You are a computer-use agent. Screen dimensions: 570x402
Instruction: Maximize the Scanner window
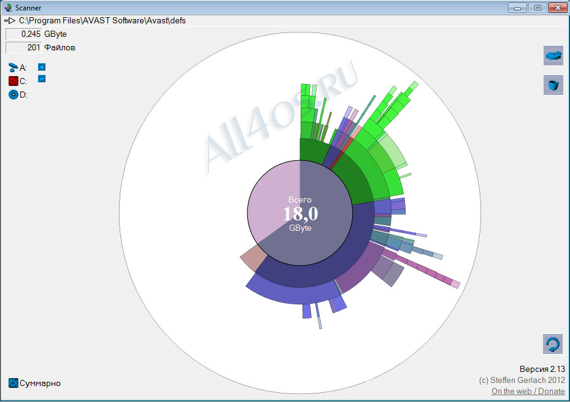coord(537,7)
